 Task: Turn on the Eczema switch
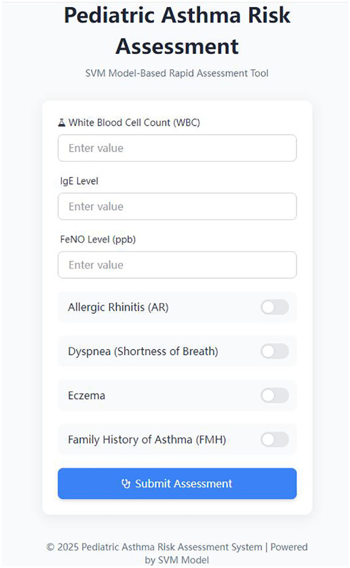[x=274, y=396]
